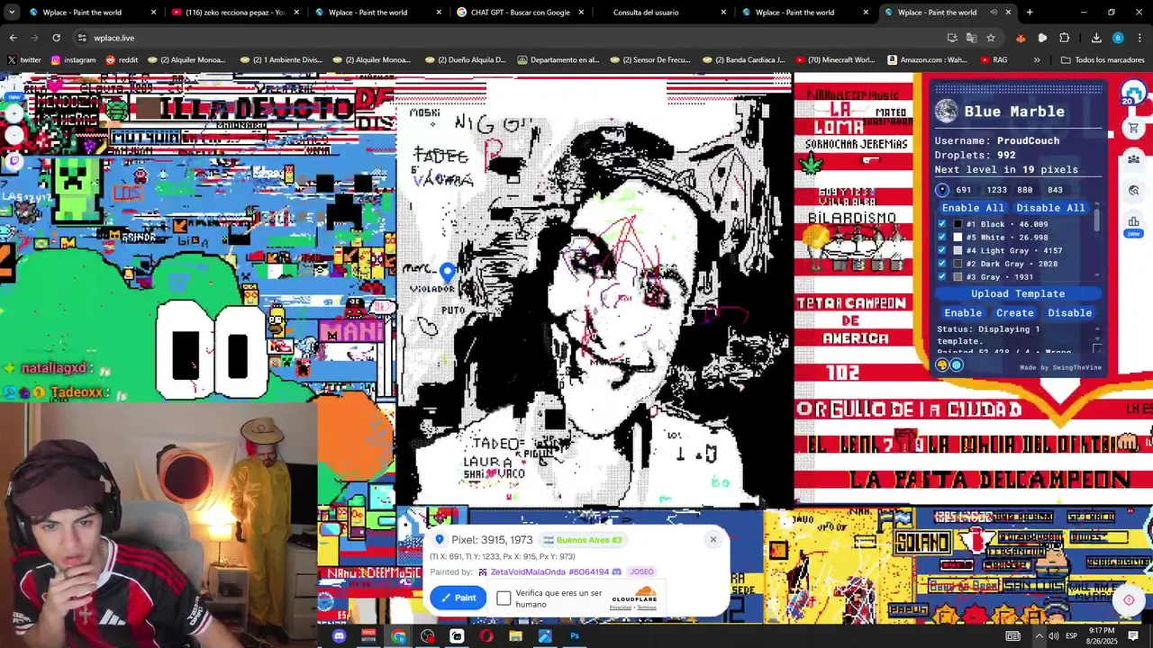Screen dimensions: 1153x648
Task: Toggle the #1 Black color checkbox
Action: 942,224
